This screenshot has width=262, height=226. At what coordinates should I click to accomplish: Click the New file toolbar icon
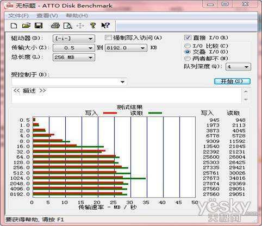[14, 26]
